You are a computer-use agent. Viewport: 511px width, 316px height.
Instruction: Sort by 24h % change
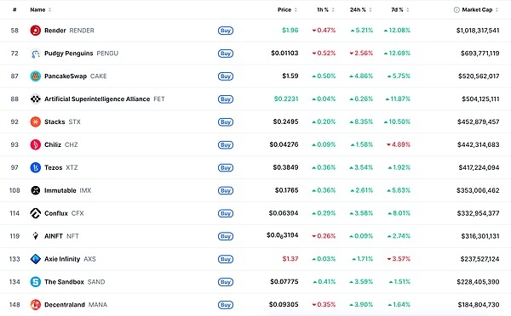coord(361,9)
